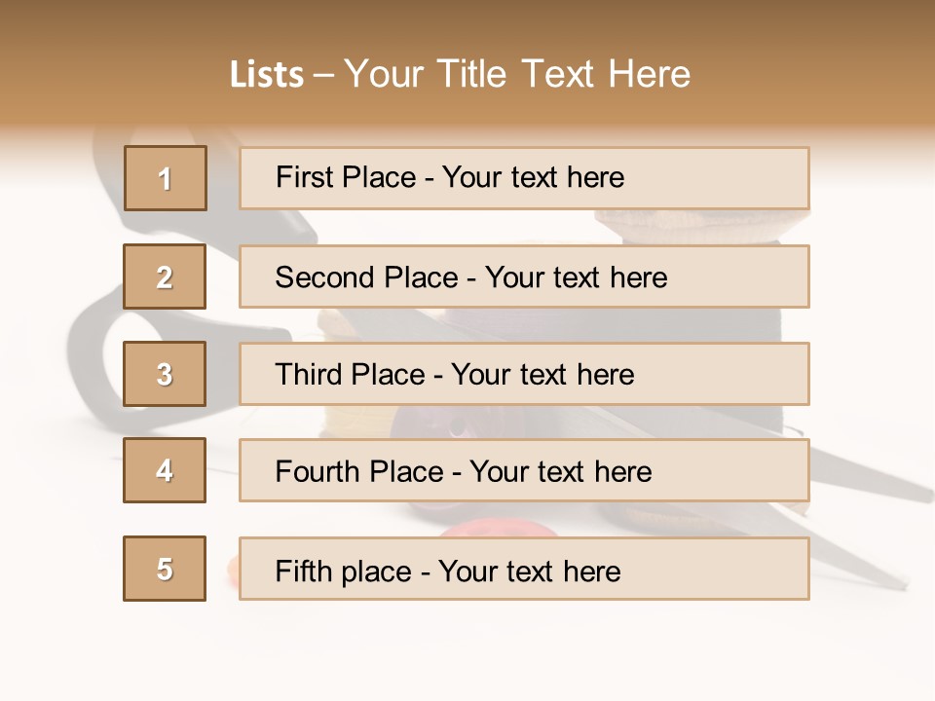Viewport: 935px width, 701px height.
Task: Select the small orange button near box 5
Action: click(230, 569)
